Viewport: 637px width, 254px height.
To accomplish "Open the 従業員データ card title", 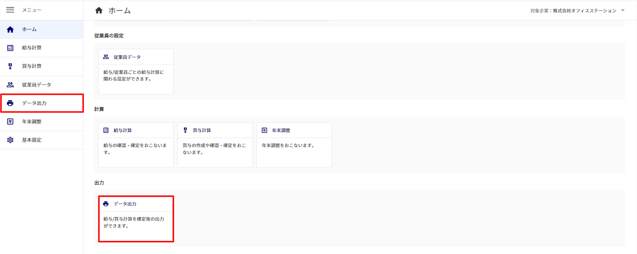I will (x=127, y=57).
